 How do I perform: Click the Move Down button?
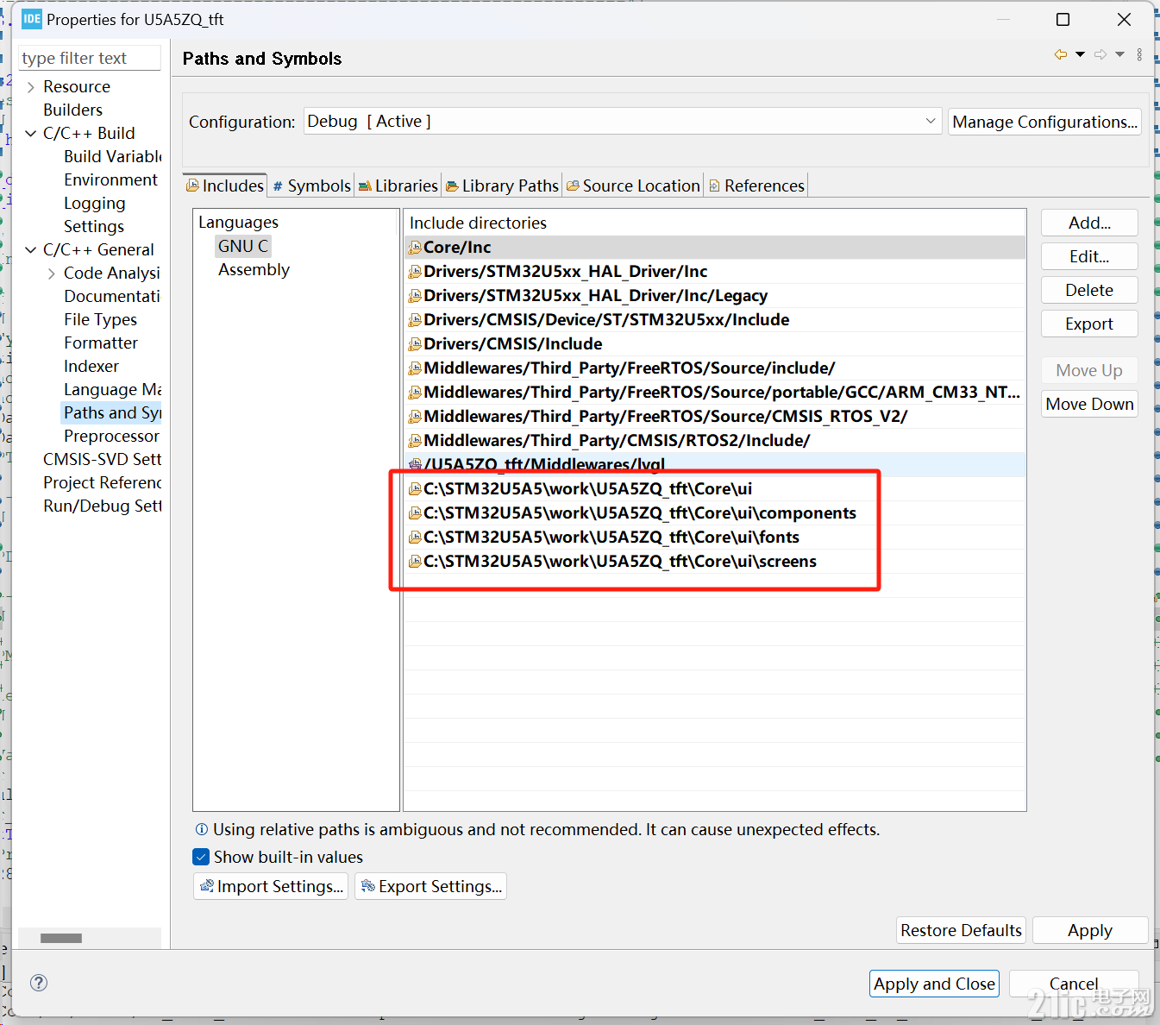point(1089,404)
